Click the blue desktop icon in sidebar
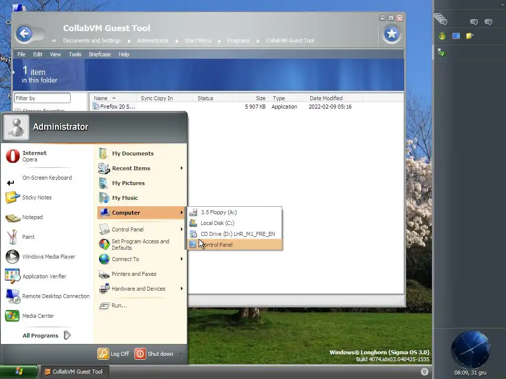The image size is (506, 379). (456, 36)
